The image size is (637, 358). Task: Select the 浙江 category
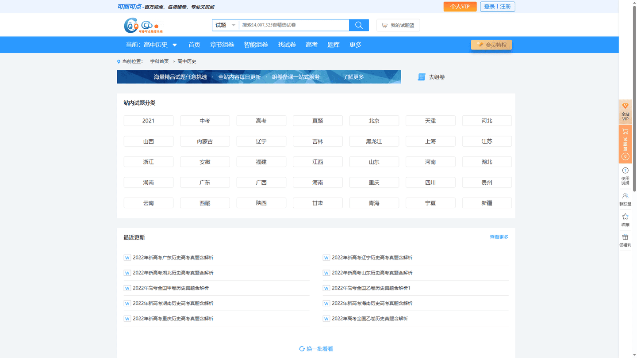(149, 162)
